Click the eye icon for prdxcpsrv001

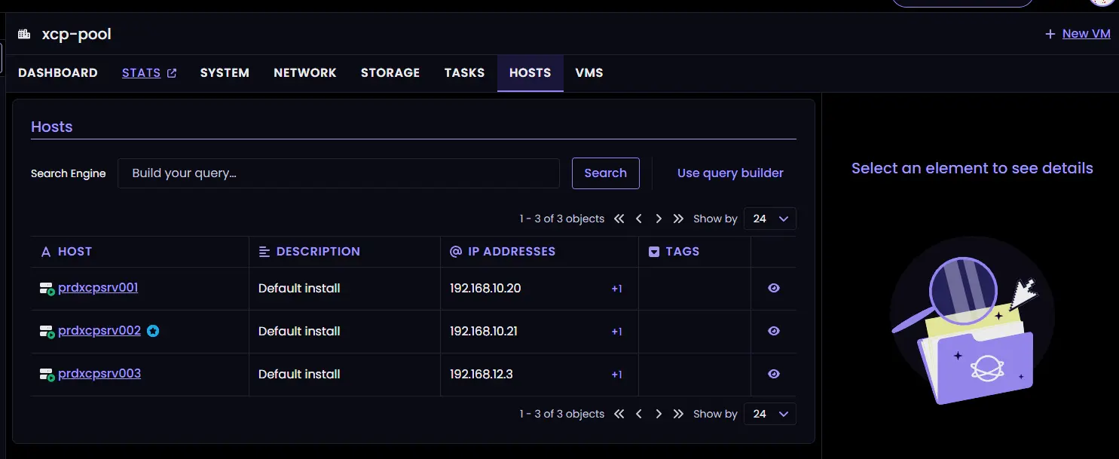pos(773,288)
